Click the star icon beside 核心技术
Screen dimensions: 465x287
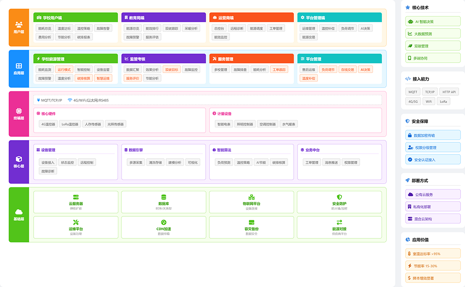coord(407,8)
